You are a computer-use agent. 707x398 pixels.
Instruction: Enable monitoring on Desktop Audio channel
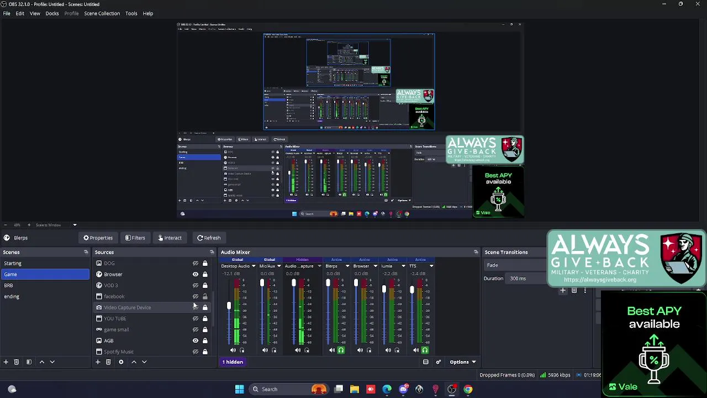click(x=242, y=350)
